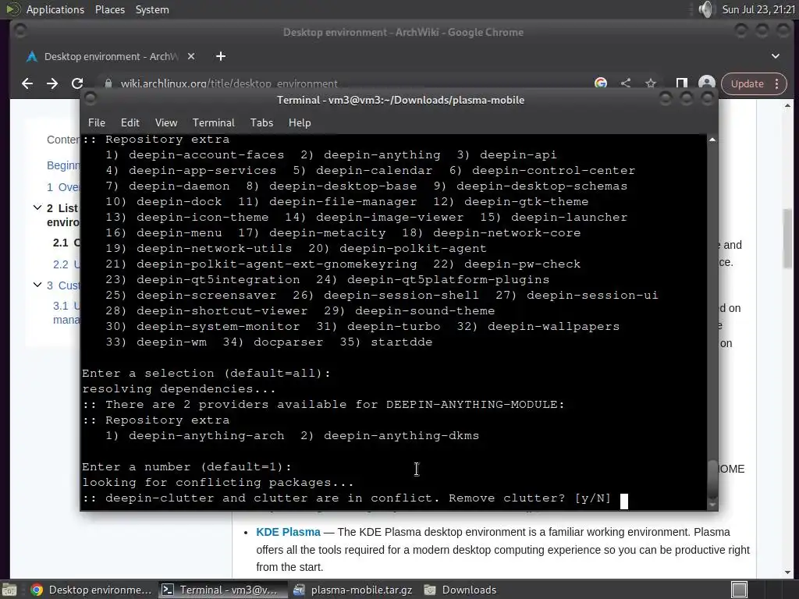The width and height of the screenshot is (799, 599).
Task: Click the address bar URL
Action: [229, 83]
